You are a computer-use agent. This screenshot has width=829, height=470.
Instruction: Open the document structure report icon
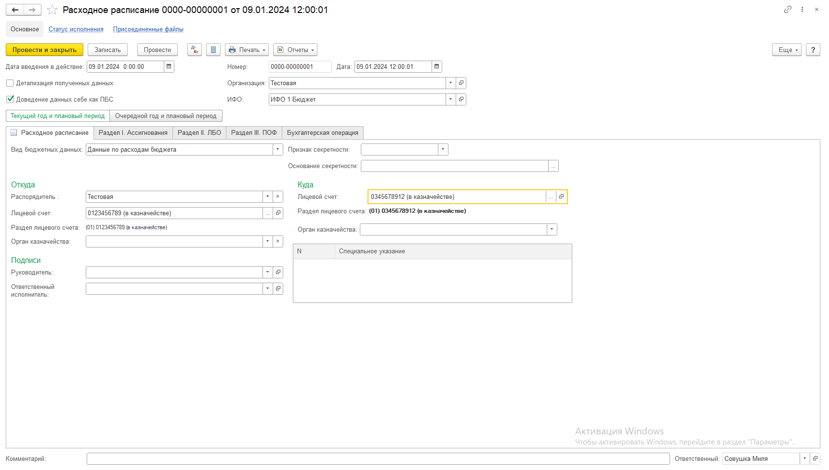click(213, 50)
